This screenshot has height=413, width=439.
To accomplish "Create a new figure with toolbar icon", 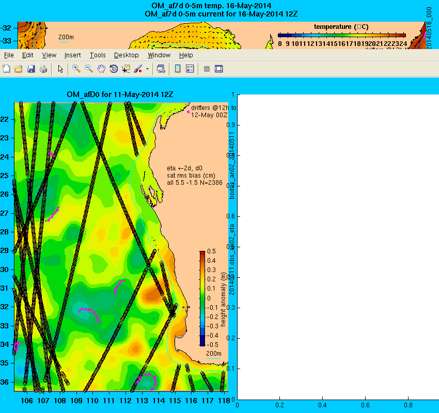I will point(6,69).
